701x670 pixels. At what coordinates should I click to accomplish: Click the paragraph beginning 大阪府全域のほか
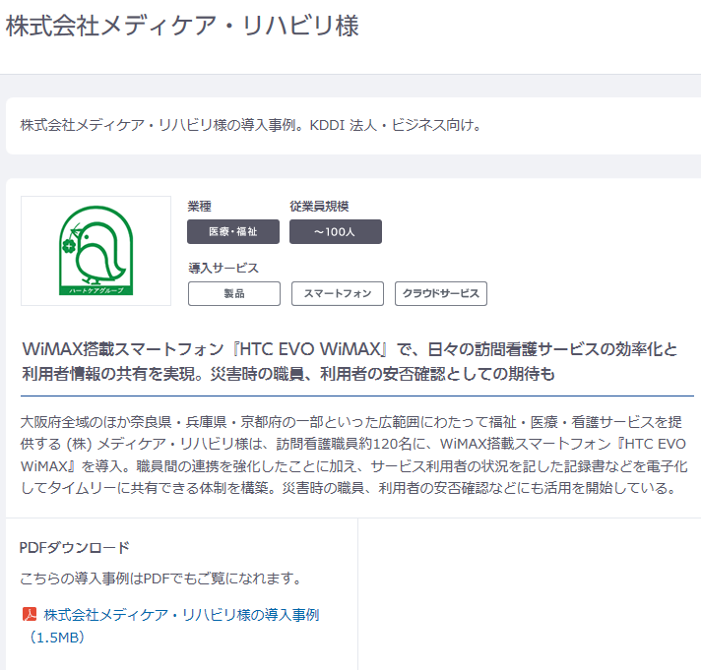(x=352, y=455)
